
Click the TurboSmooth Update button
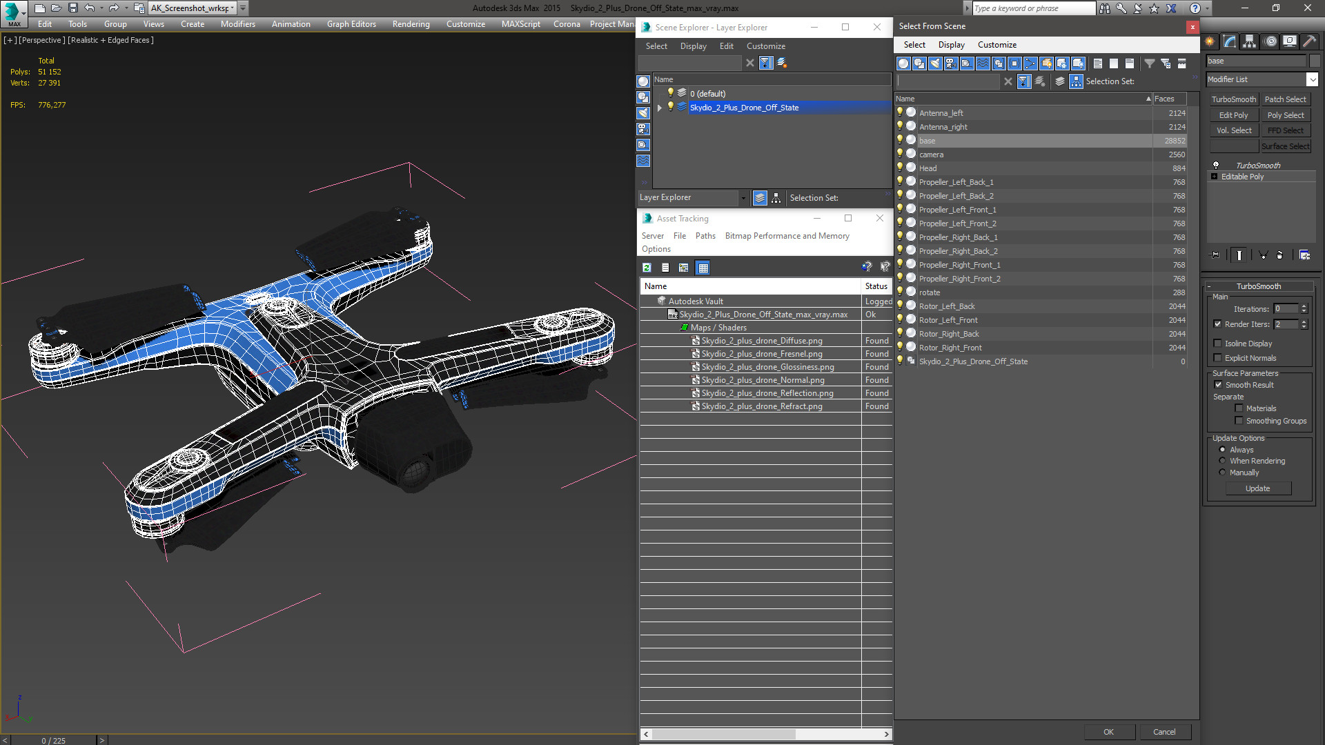1258,488
